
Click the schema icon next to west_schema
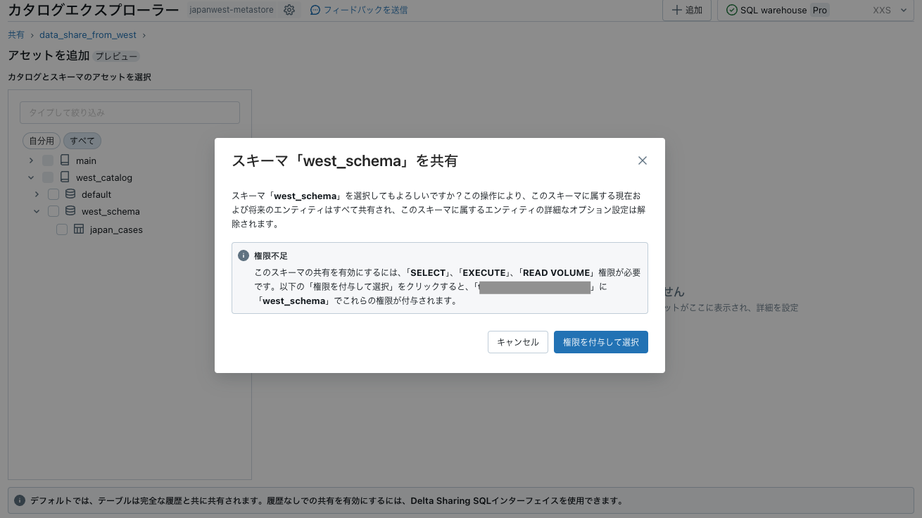pyautogui.click(x=70, y=210)
